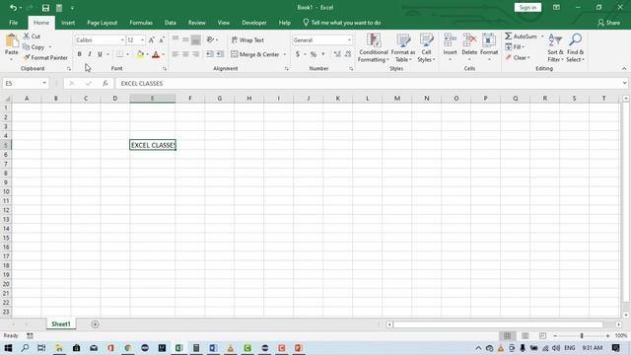Click the Undo icon in title bar
Viewport: 631px width, 355px height.
click(x=13, y=8)
